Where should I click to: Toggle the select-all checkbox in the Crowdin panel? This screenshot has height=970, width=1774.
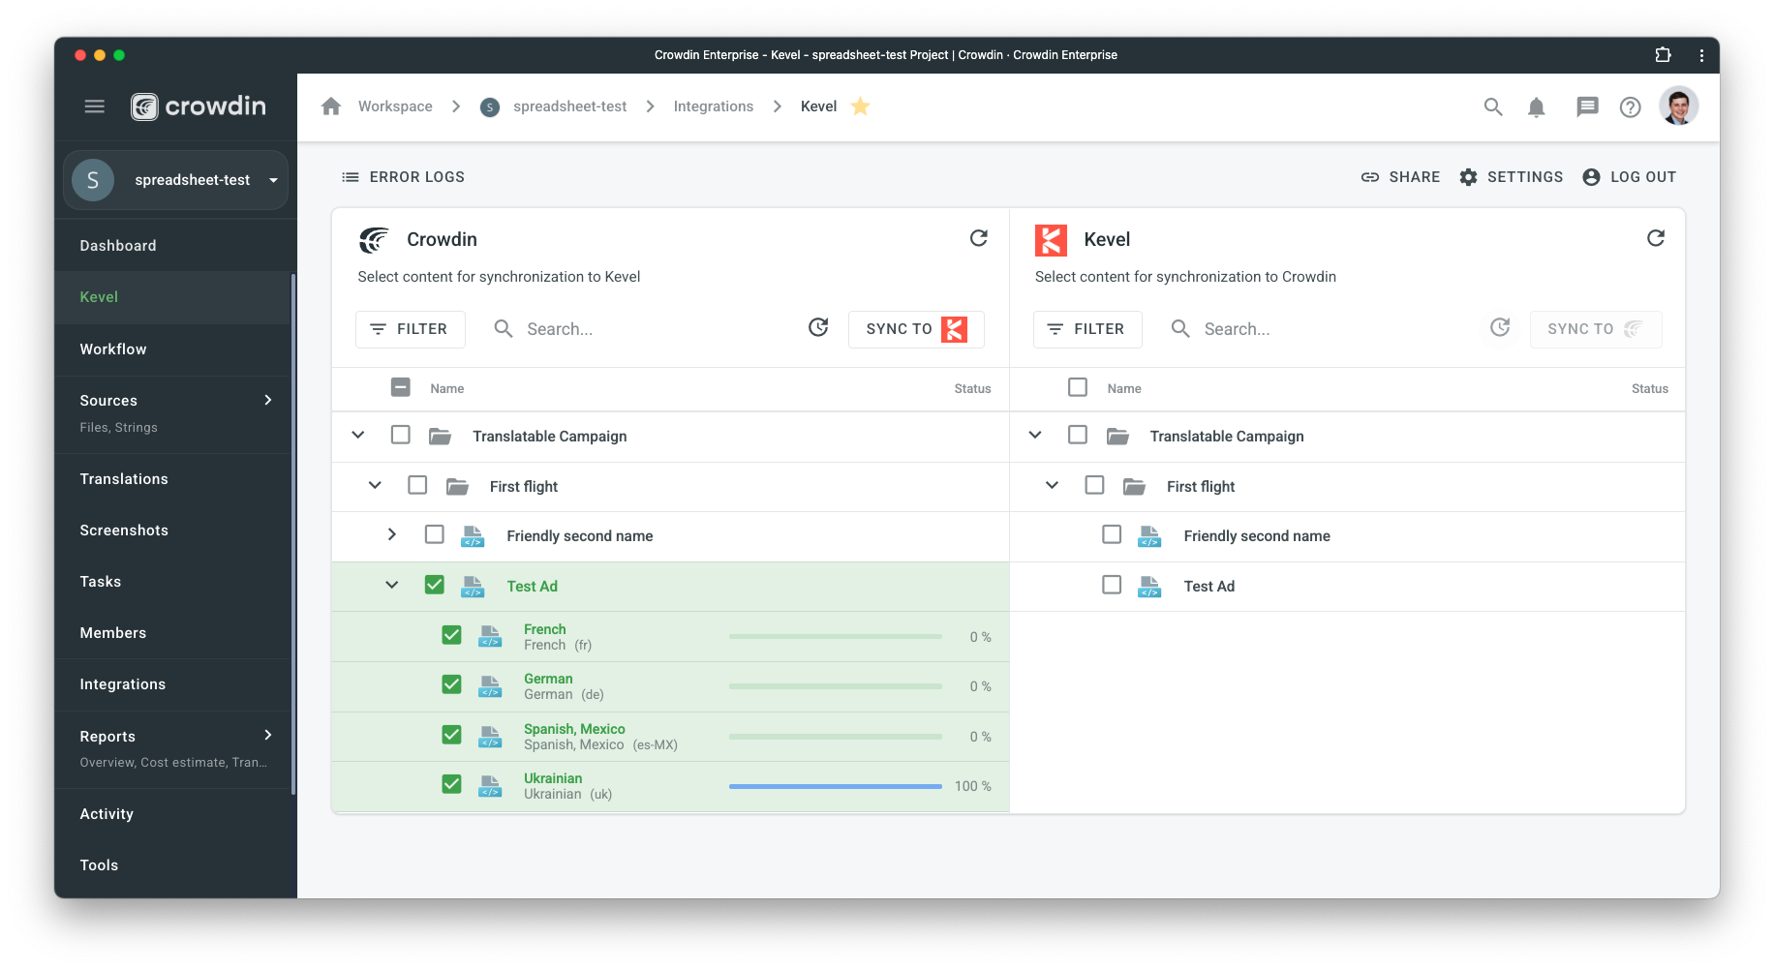point(401,387)
